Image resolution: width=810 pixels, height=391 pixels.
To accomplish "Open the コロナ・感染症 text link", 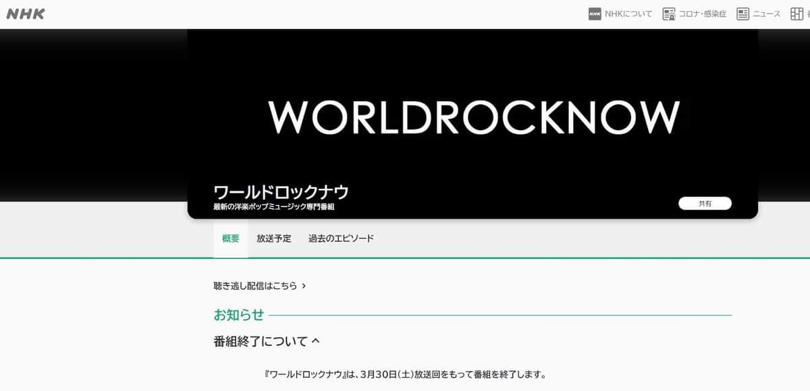I will [x=703, y=14].
